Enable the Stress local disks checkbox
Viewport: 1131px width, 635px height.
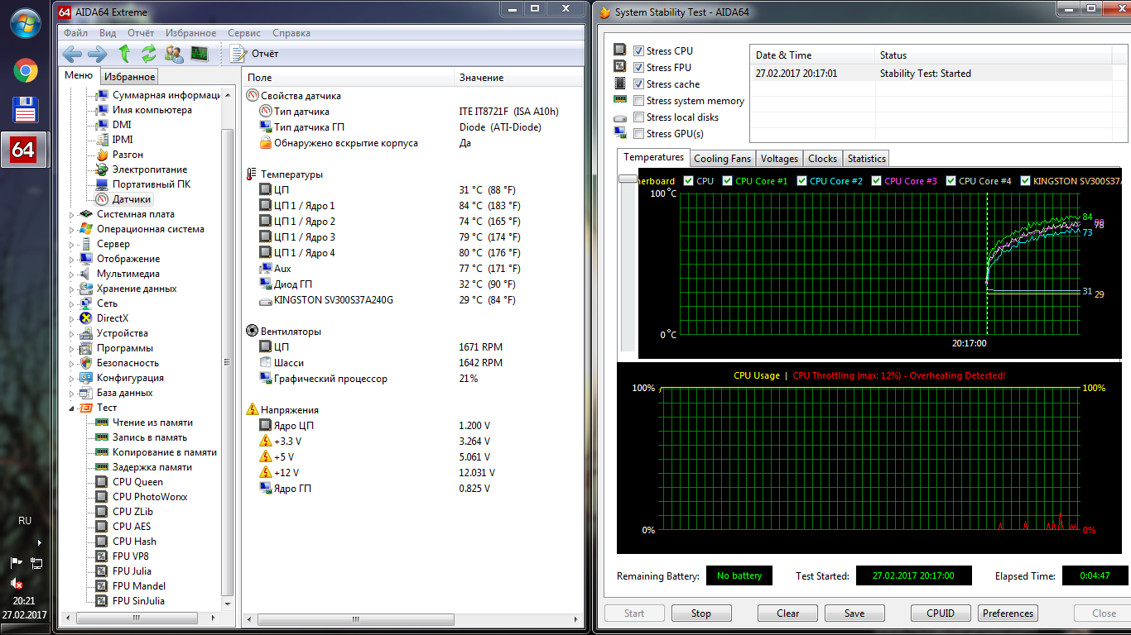pyautogui.click(x=638, y=117)
